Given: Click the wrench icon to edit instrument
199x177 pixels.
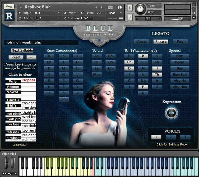Looking at the screenshot, I should tap(10, 6).
